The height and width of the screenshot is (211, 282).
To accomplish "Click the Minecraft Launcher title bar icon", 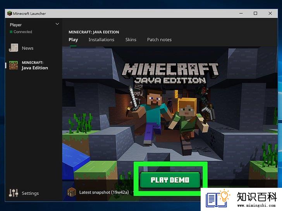I will pyautogui.click(x=9, y=13).
